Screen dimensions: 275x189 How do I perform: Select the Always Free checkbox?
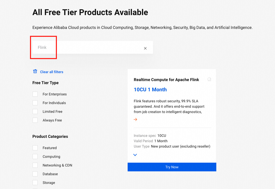35,120
